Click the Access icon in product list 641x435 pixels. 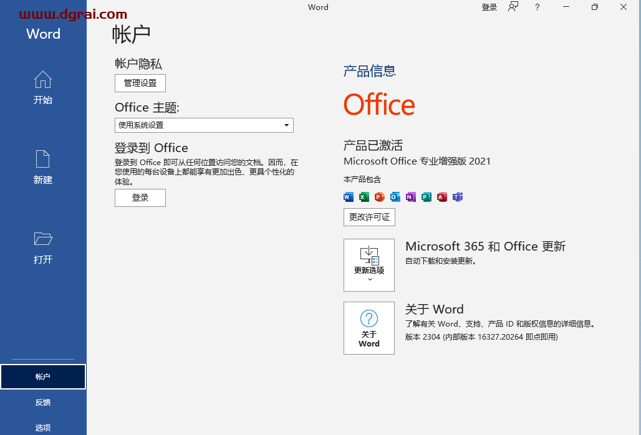pos(441,197)
